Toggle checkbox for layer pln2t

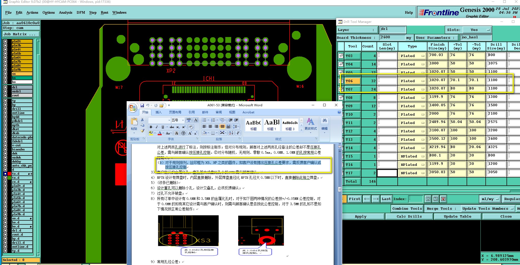tap(5, 41)
